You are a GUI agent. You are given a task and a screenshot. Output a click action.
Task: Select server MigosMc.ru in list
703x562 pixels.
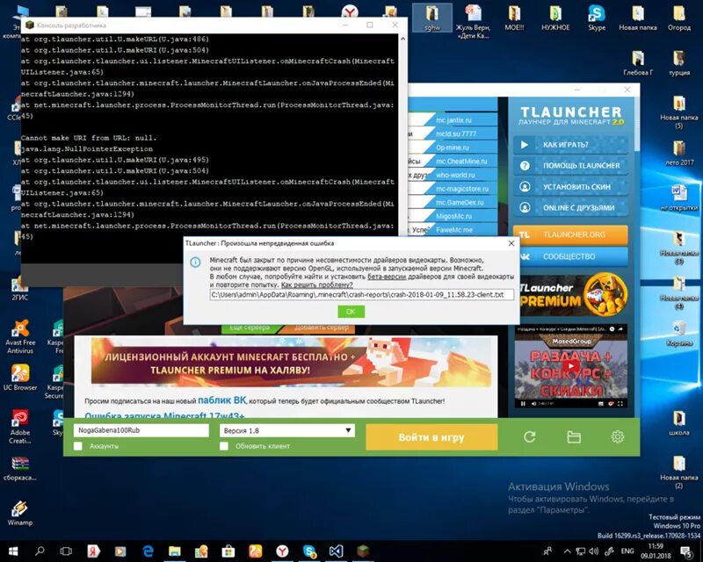(x=453, y=216)
